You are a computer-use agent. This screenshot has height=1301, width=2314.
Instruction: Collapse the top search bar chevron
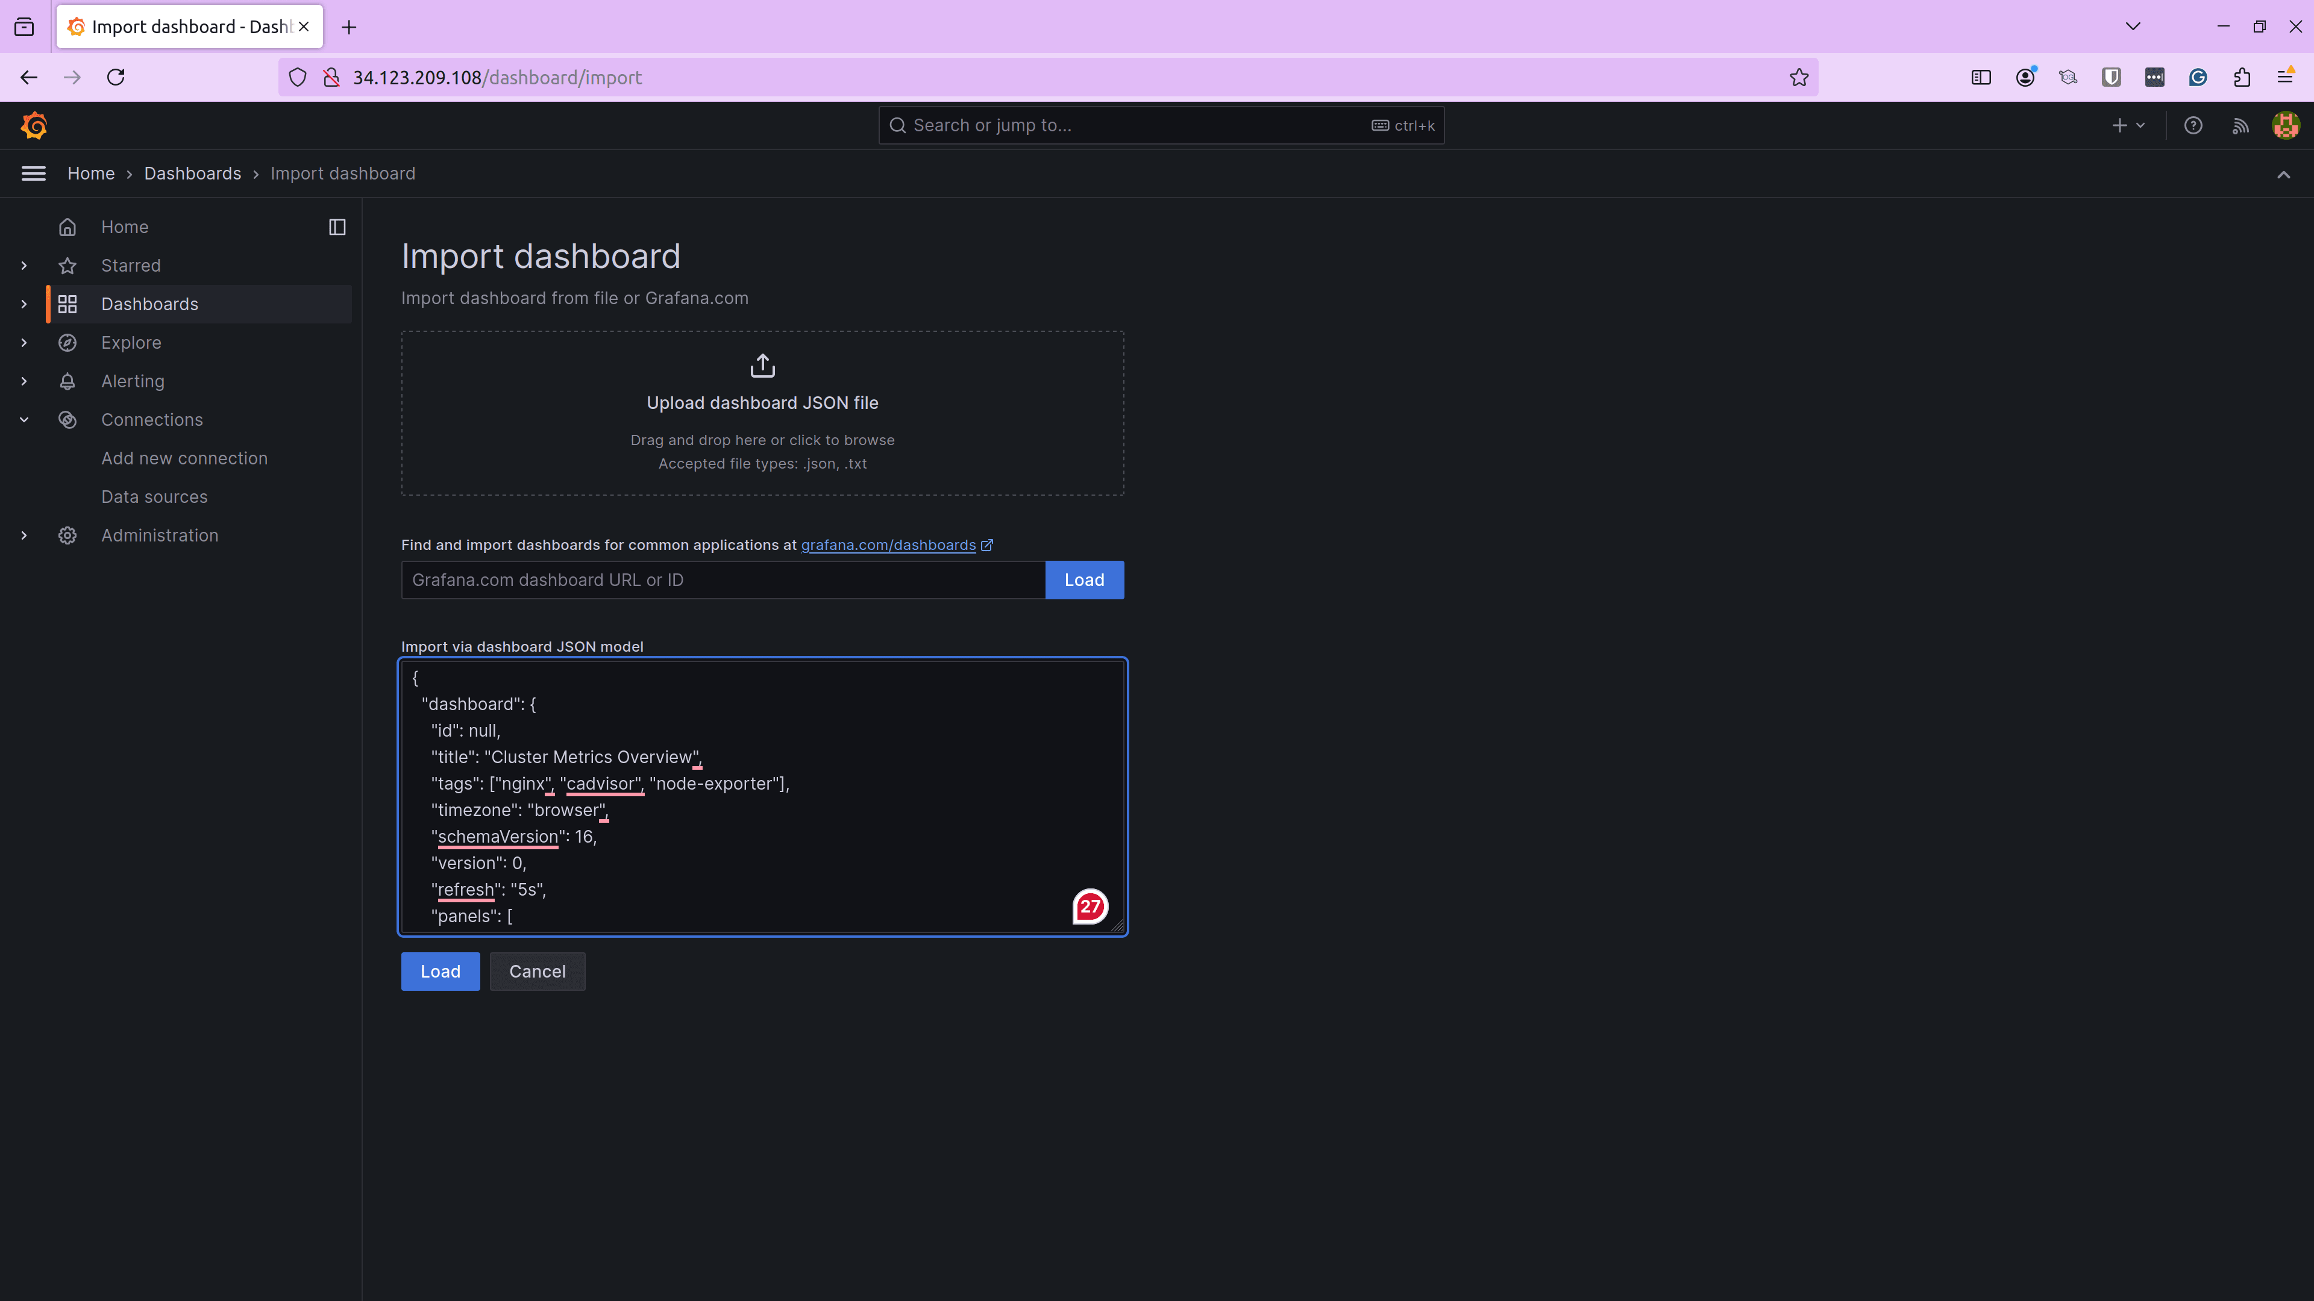pyautogui.click(x=2283, y=174)
